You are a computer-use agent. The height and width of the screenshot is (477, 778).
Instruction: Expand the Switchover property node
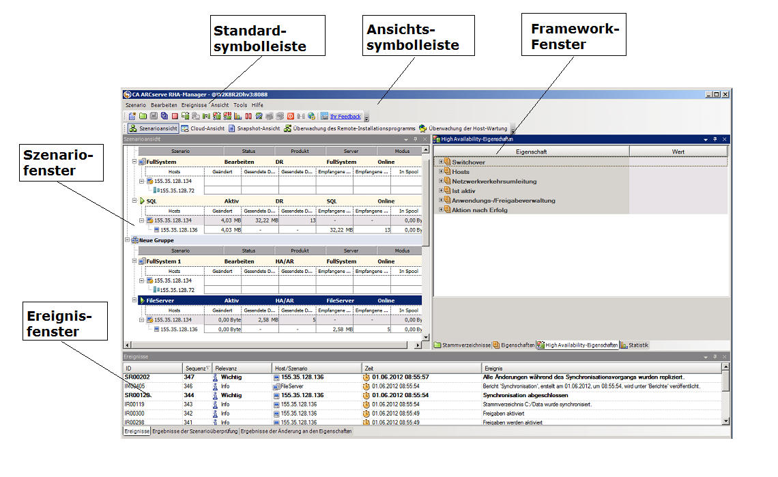(x=441, y=162)
